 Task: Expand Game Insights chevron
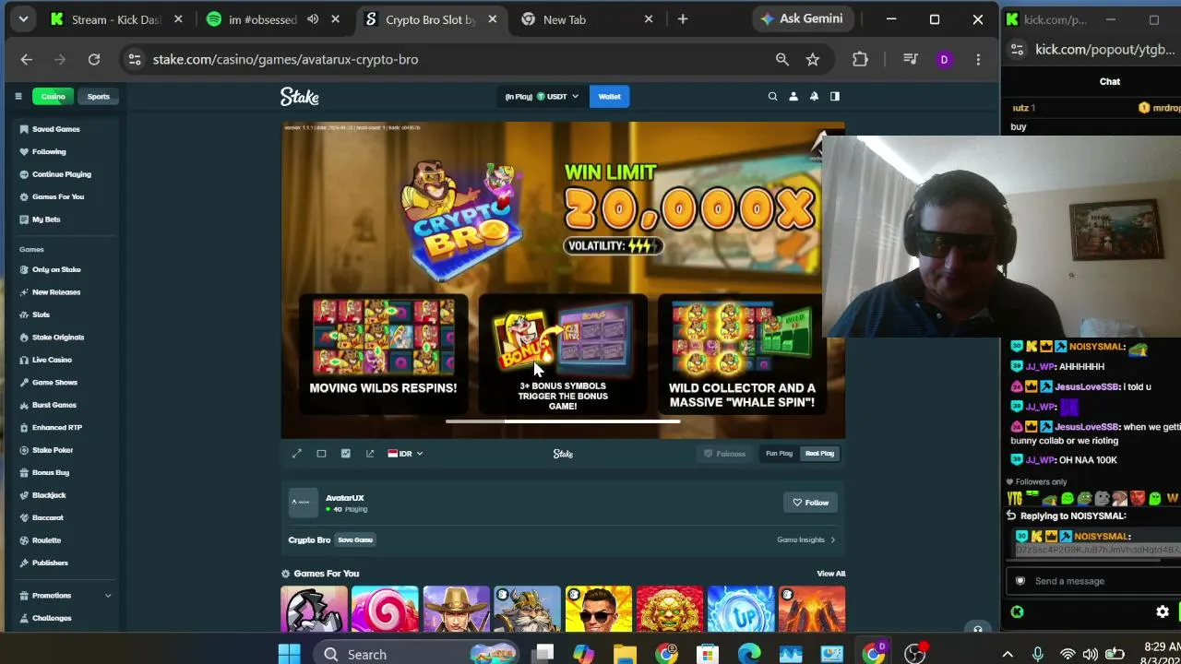tap(833, 539)
